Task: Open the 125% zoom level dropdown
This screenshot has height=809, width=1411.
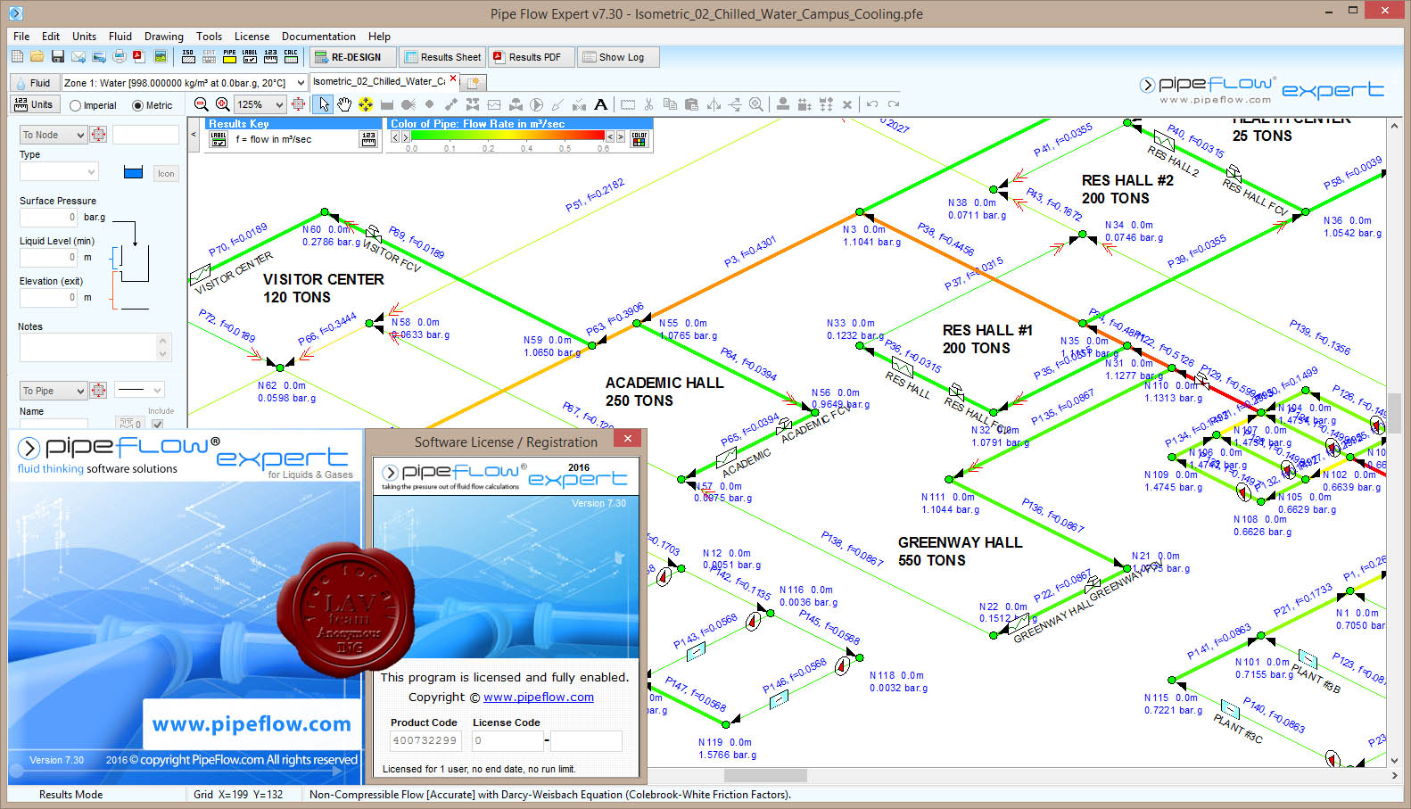Action: [x=279, y=104]
